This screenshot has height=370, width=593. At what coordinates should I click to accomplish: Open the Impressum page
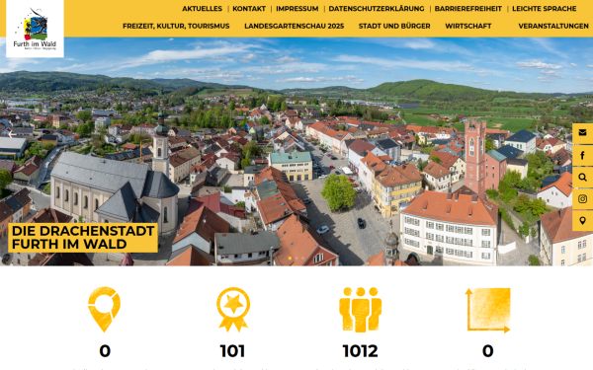[x=296, y=8]
